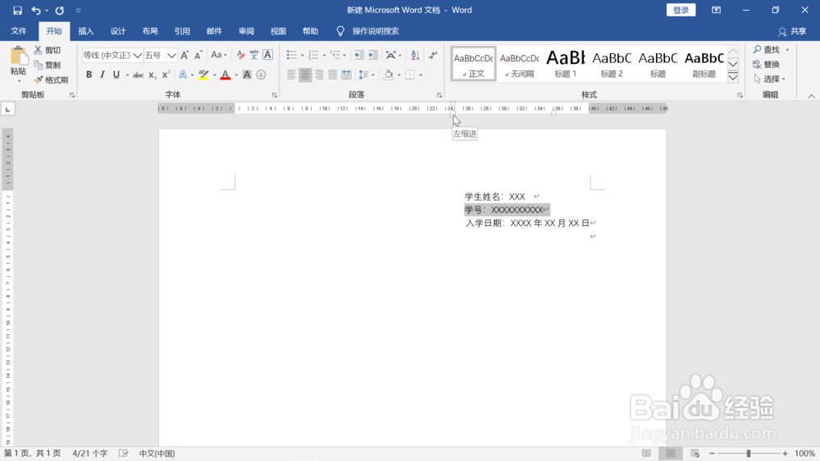Switch to web layout view in status bar
Viewport: 820px width, 461px height.
695,453
